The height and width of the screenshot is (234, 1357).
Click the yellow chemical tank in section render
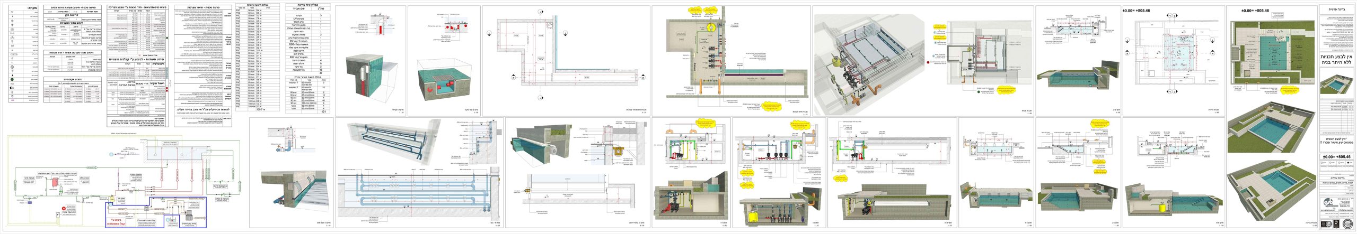(752, 216)
